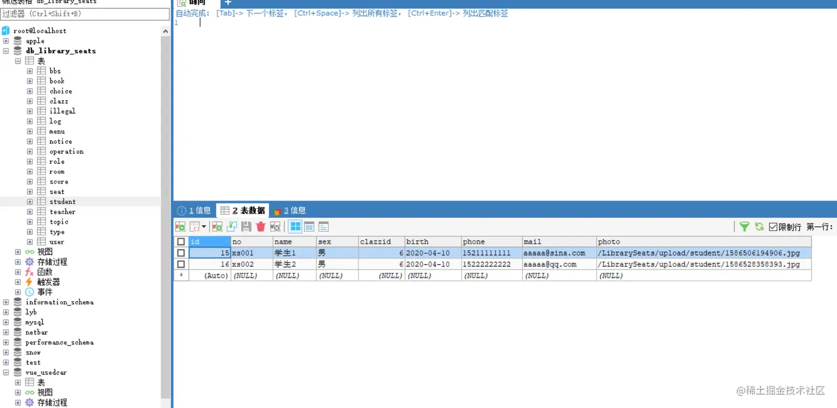Add a new query tab with plus
This screenshot has height=408, width=837.
pos(228,3)
